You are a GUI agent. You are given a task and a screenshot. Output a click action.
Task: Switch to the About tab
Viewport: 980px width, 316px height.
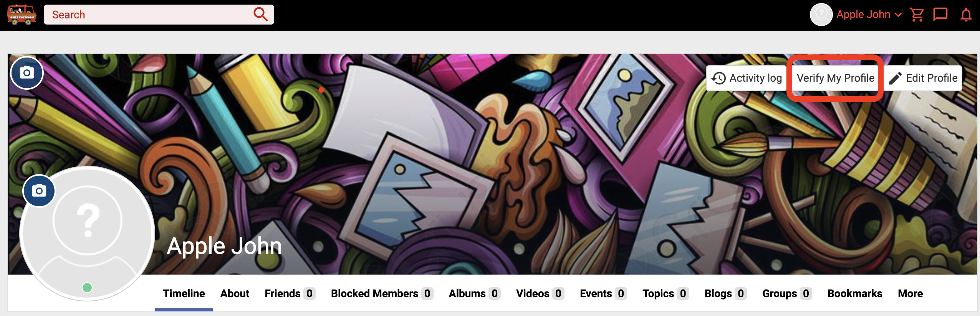pyautogui.click(x=235, y=293)
